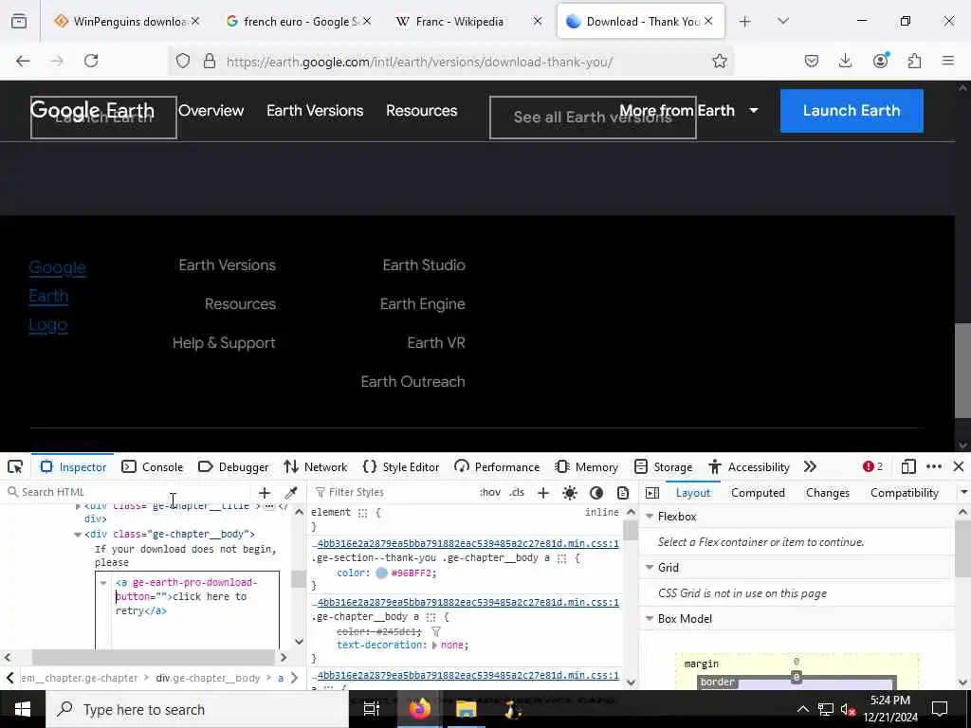The image size is (971, 728).
Task: Collapse the Grid section
Action: point(650,567)
